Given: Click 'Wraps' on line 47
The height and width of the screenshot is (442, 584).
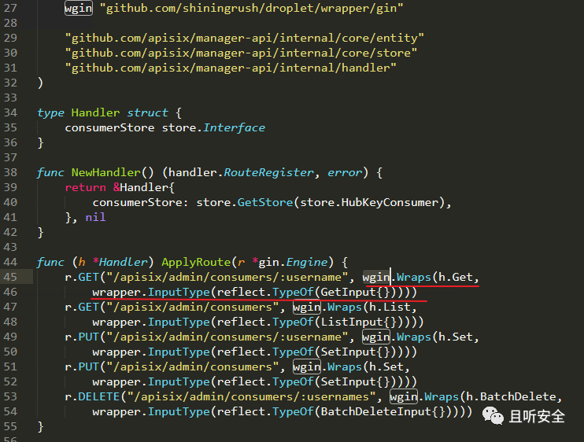Looking at the screenshot, I should point(345,307).
